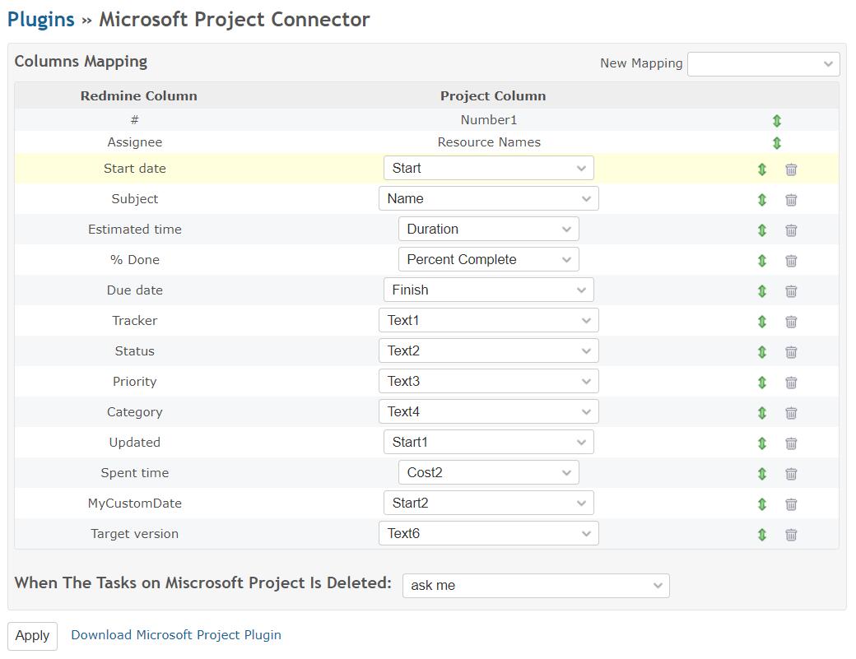The height and width of the screenshot is (659, 856).
Task: Open the Priority dropdown showing Text3
Action: 489,381
